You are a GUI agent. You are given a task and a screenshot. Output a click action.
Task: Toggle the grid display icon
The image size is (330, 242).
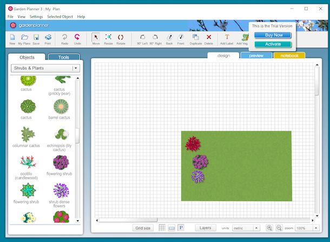pos(162,228)
